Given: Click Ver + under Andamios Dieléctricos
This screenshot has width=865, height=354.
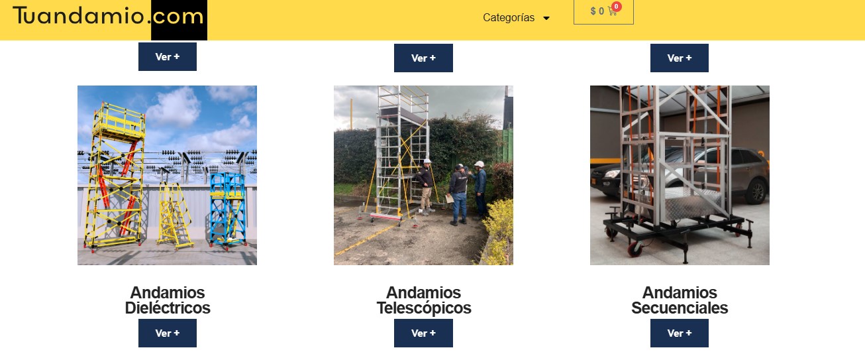Looking at the screenshot, I should 168,333.
